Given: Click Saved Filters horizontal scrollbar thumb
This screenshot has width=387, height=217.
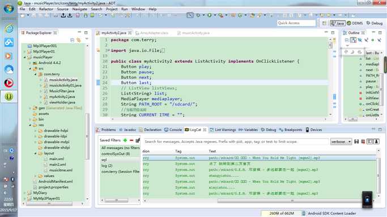Looking at the screenshot, I should [117, 200].
